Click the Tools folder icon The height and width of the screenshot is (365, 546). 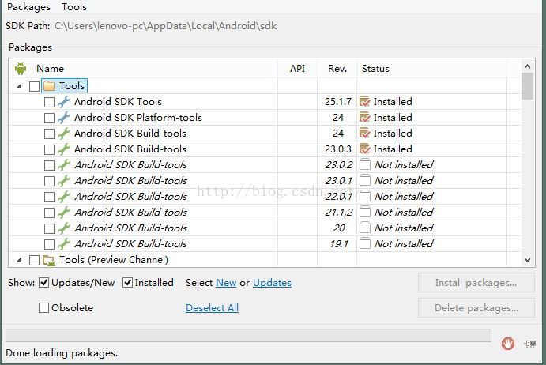[x=49, y=85]
